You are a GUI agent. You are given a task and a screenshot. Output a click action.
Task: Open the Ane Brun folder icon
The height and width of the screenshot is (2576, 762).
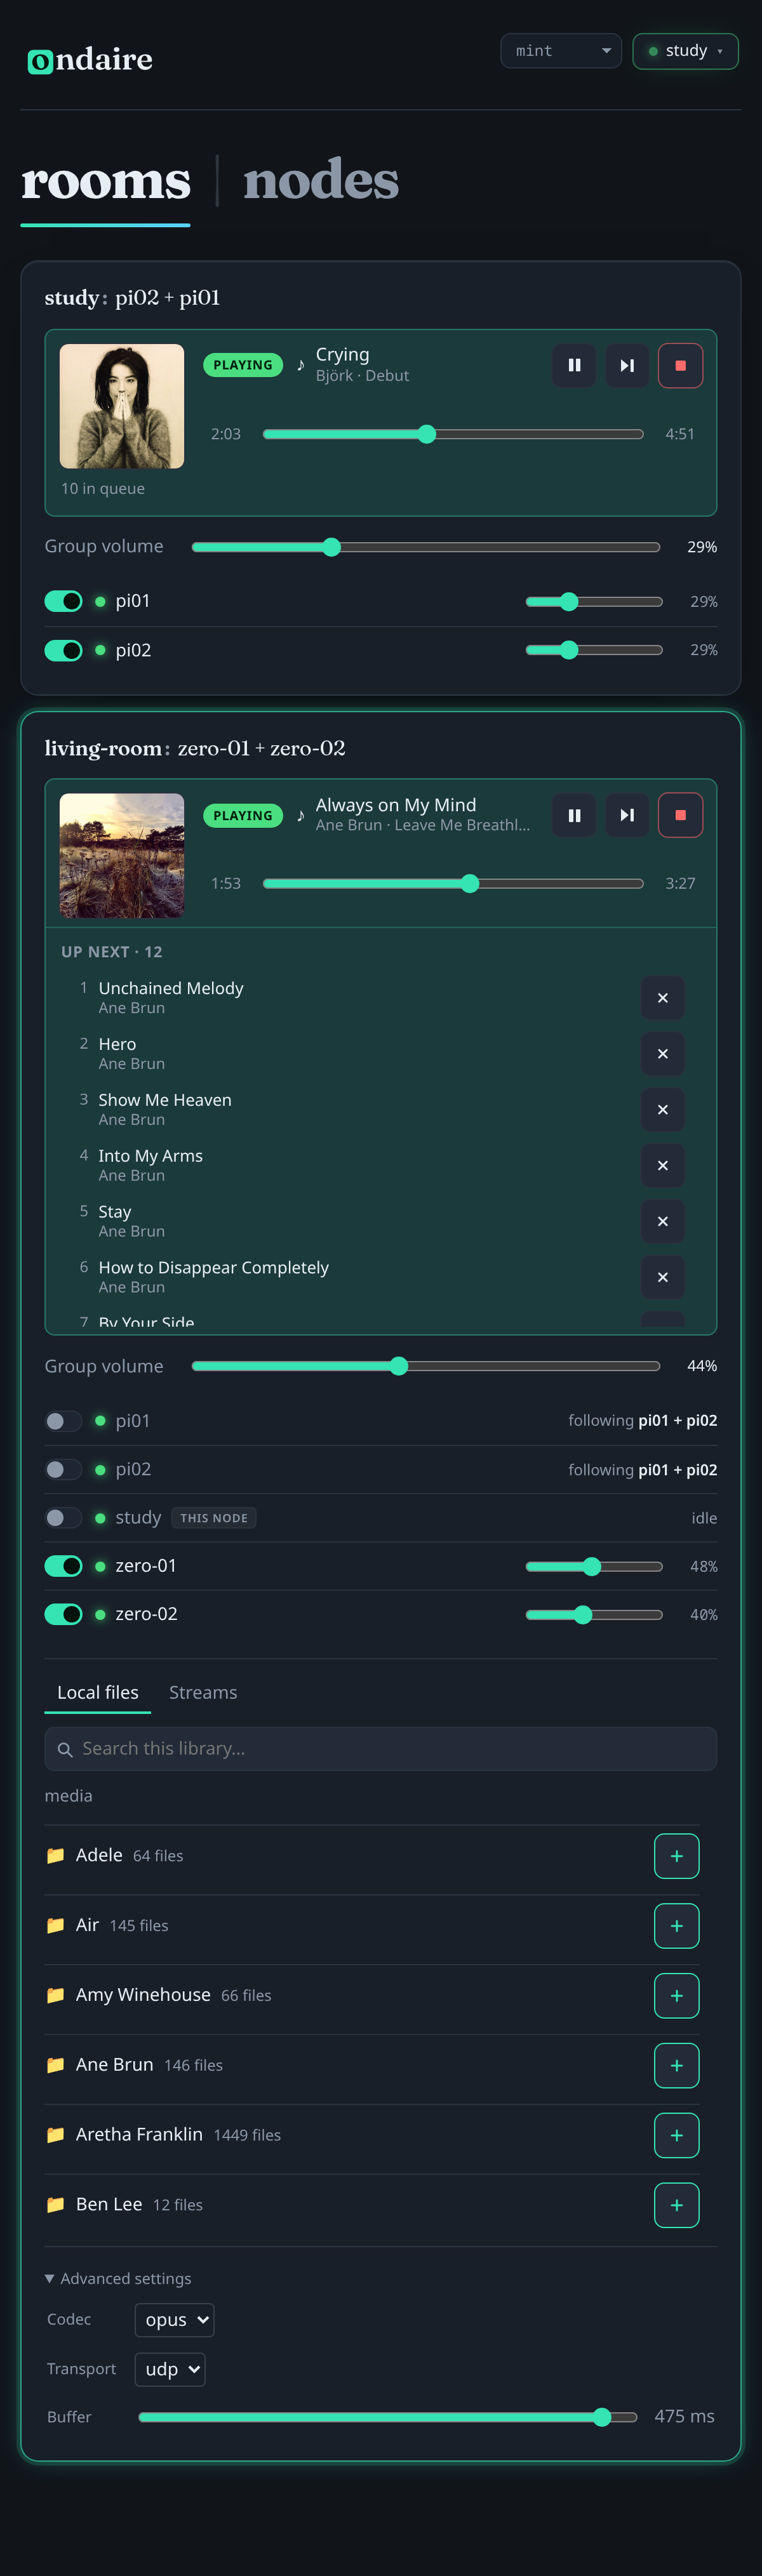(x=55, y=2065)
